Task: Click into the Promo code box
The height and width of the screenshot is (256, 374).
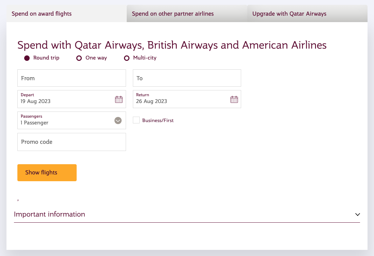Action: (72, 142)
